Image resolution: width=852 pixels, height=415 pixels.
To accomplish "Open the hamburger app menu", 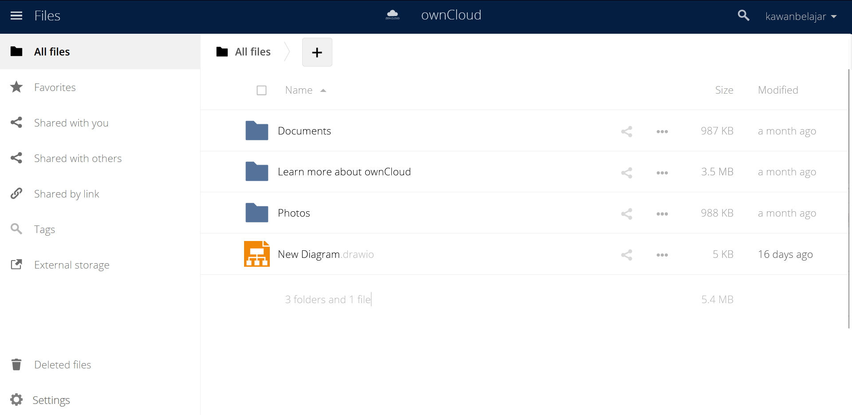I will click(16, 16).
